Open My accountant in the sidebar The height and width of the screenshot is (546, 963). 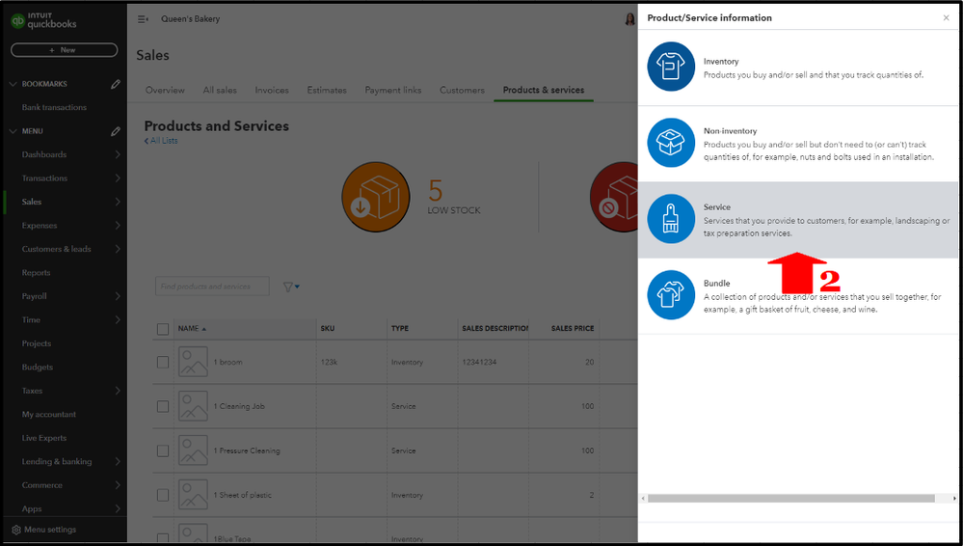(49, 415)
